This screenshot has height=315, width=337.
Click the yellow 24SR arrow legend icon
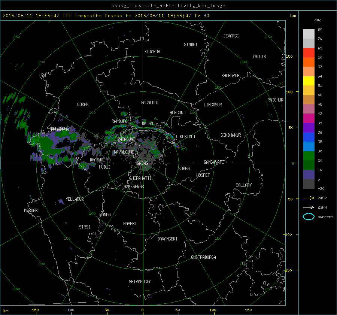click(309, 198)
